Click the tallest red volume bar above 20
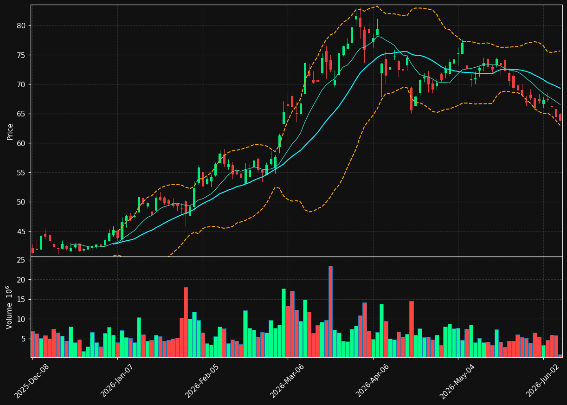 click(330, 311)
